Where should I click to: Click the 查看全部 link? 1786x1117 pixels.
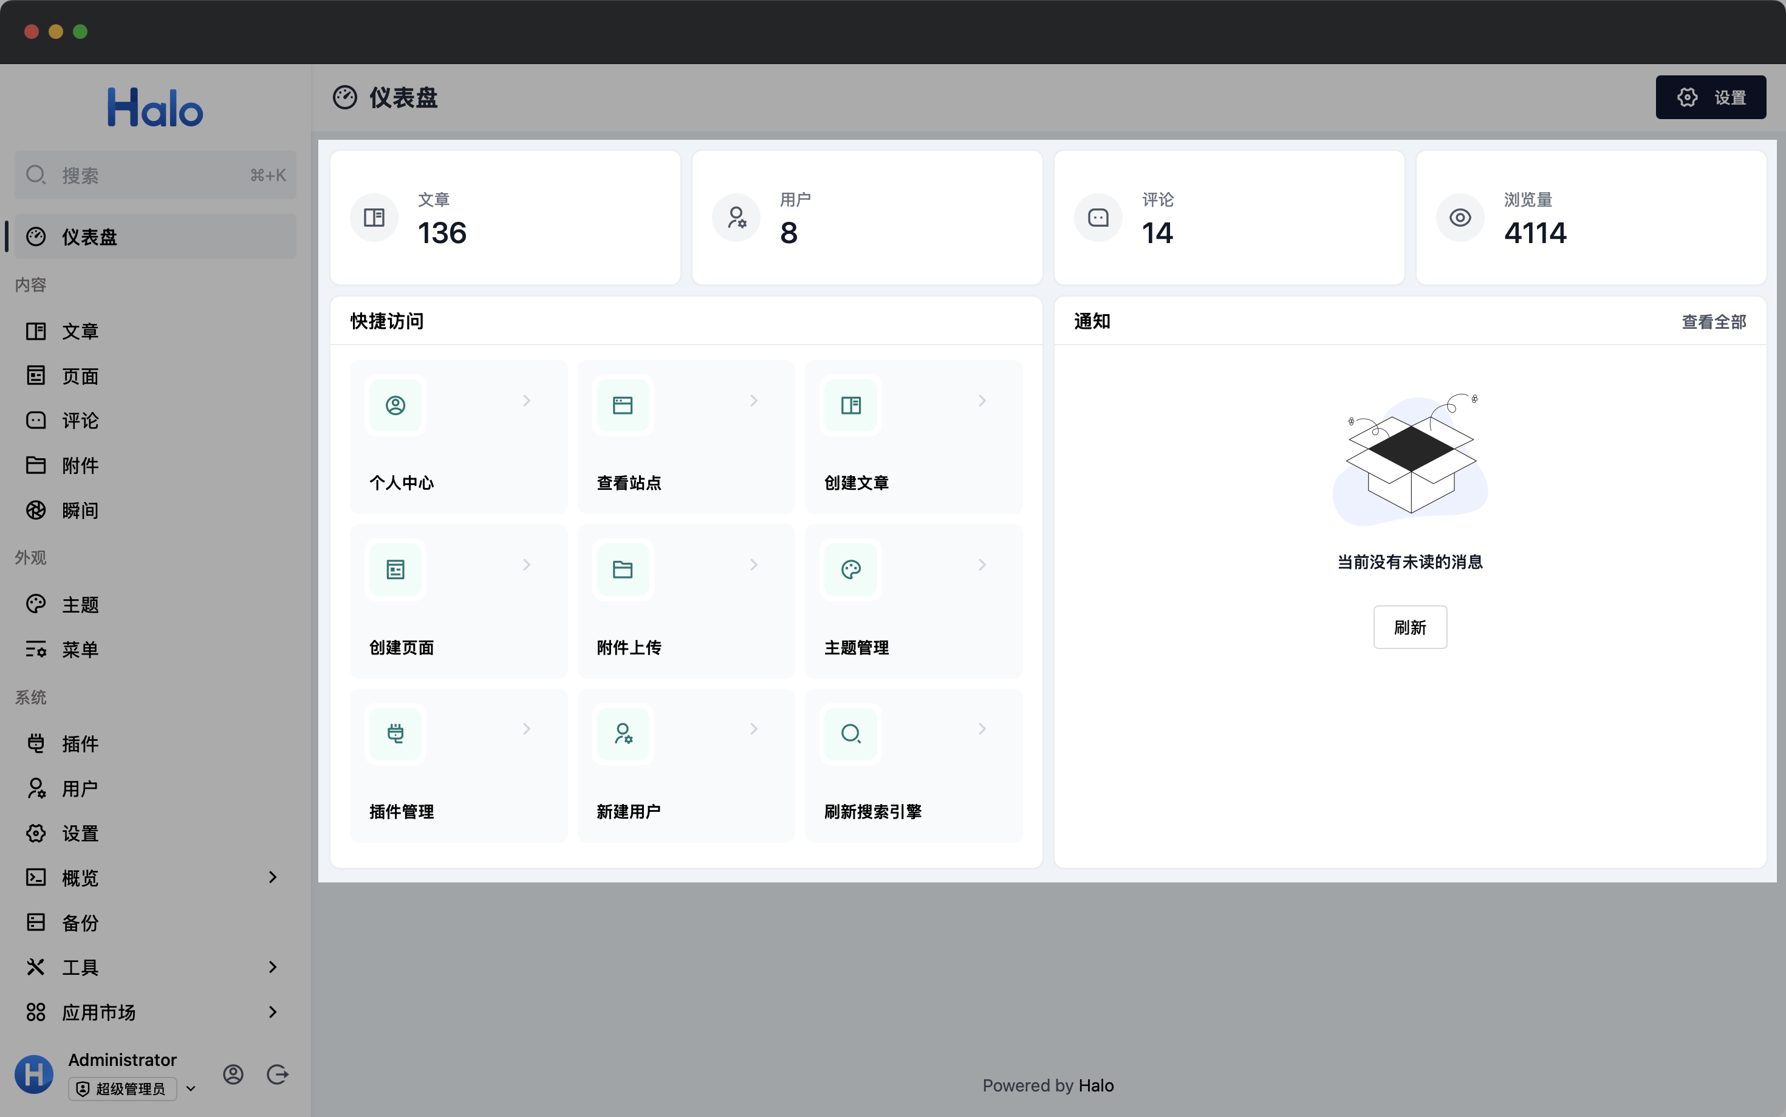1713,322
